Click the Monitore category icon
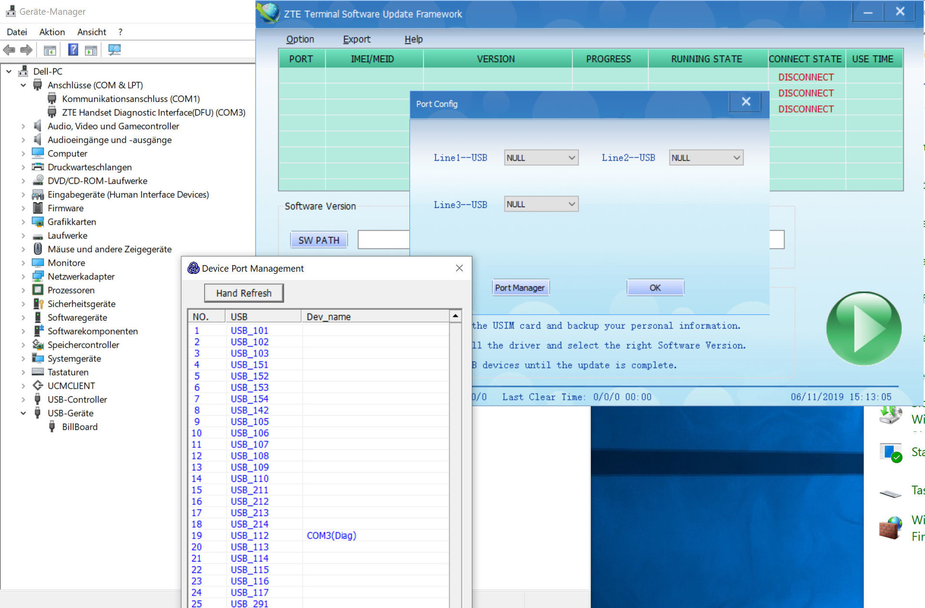Viewport: 925px width, 608px height. click(x=38, y=263)
